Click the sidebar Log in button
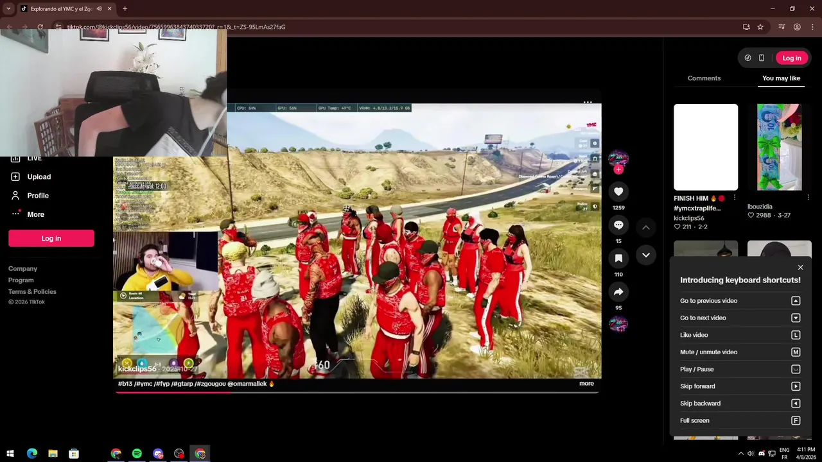This screenshot has width=822, height=462. click(x=51, y=238)
